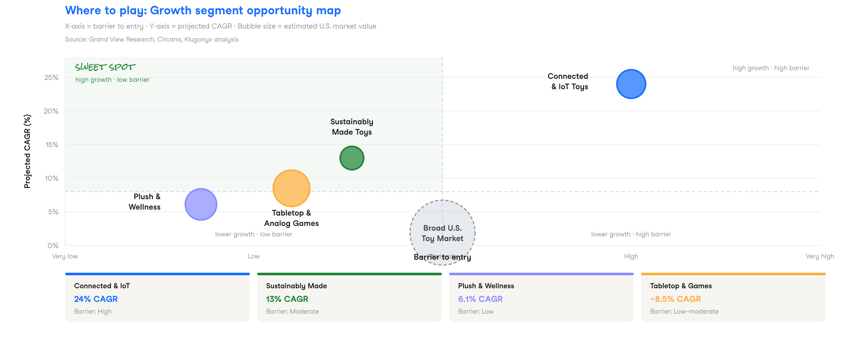Click the orange Tabletop & Analog Games bubble
This screenshot has height=361, width=846.
click(x=291, y=188)
